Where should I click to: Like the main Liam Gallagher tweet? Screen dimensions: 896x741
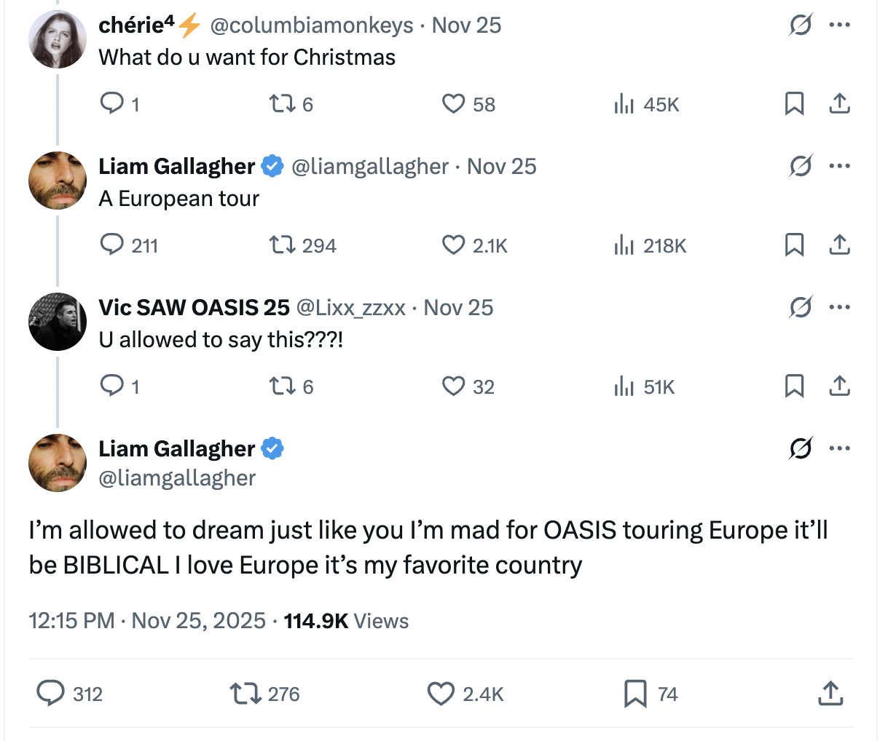(441, 694)
